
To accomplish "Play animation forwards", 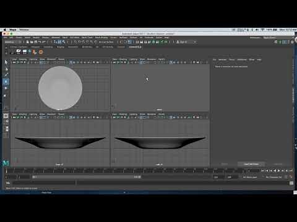I will point(279,171).
